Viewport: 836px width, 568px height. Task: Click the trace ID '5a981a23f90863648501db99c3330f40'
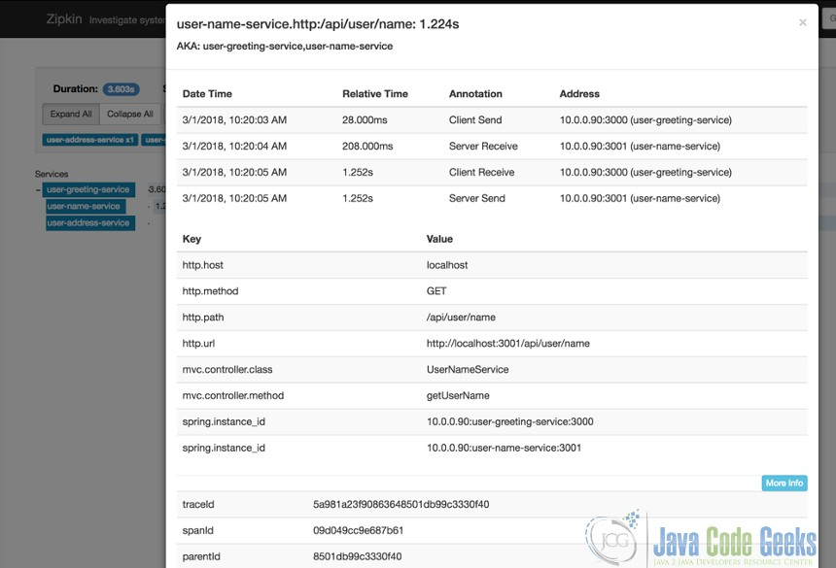pos(401,504)
